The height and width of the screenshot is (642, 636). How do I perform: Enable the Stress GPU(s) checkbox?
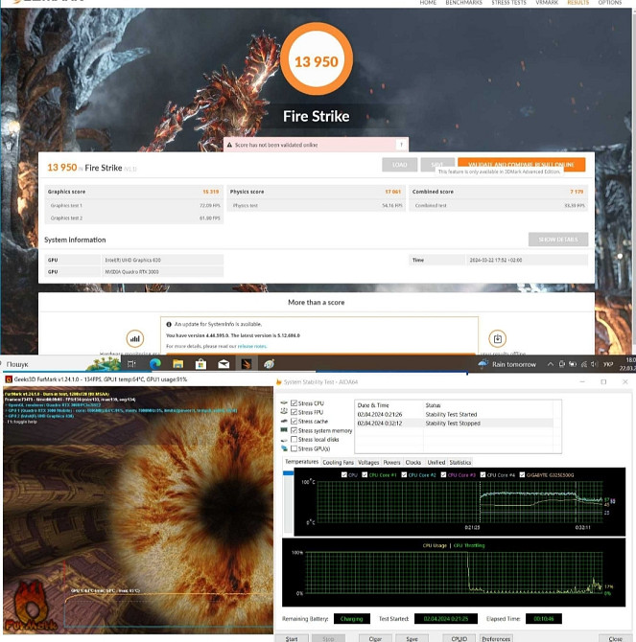coord(294,448)
